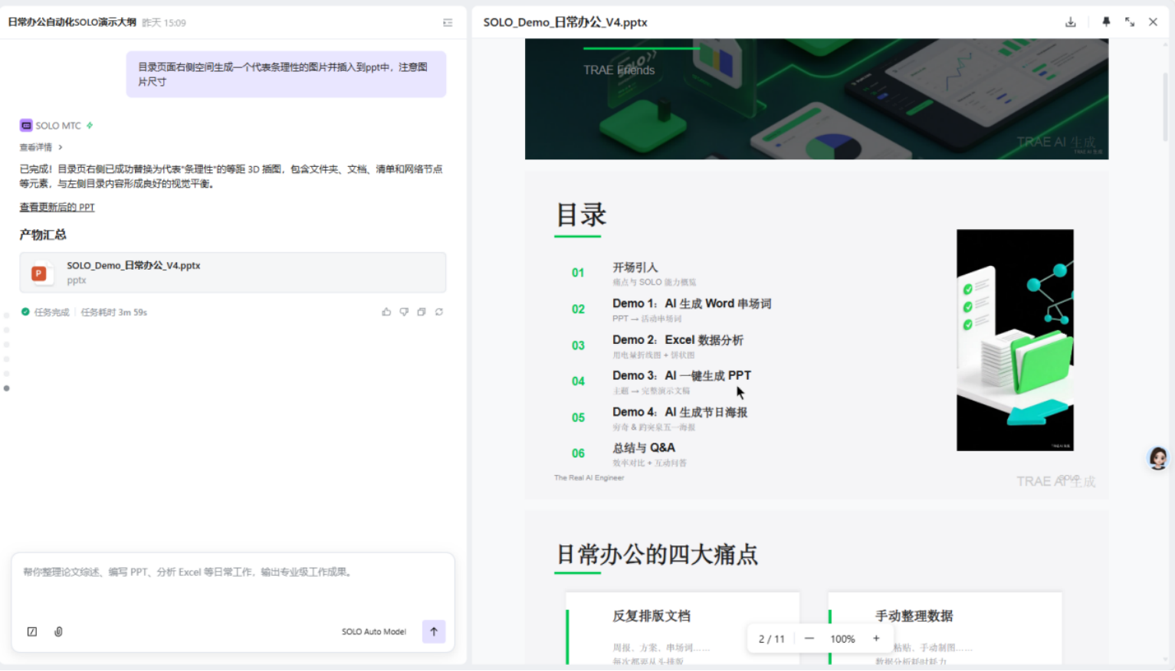Image resolution: width=1175 pixels, height=671 pixels.
Task: Open the 查看更新后的 PPT link
Action: pyautogui.click(x=57, y=207)
